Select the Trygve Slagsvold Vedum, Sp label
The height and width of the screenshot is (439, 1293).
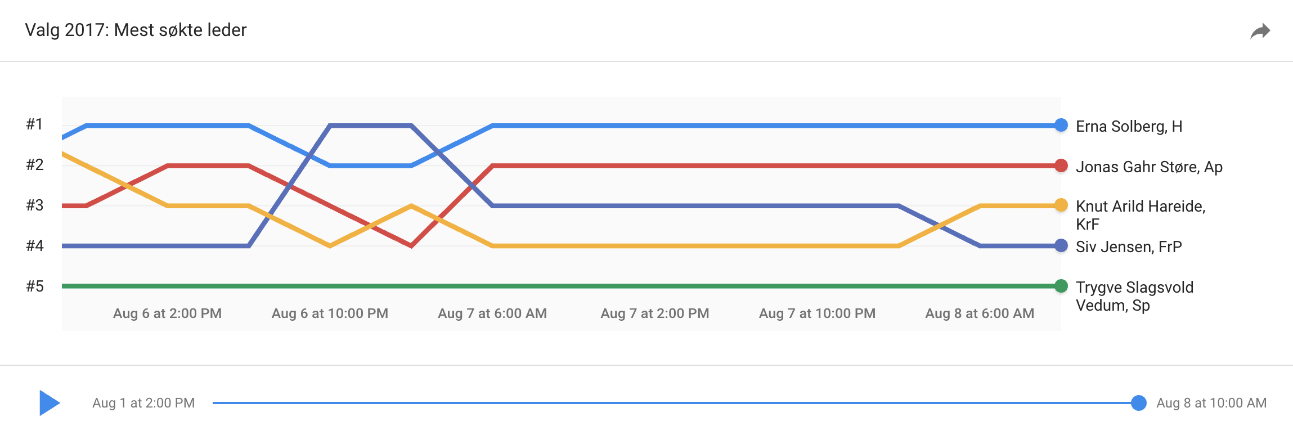pyautogui.click(x=1134, y=296)
